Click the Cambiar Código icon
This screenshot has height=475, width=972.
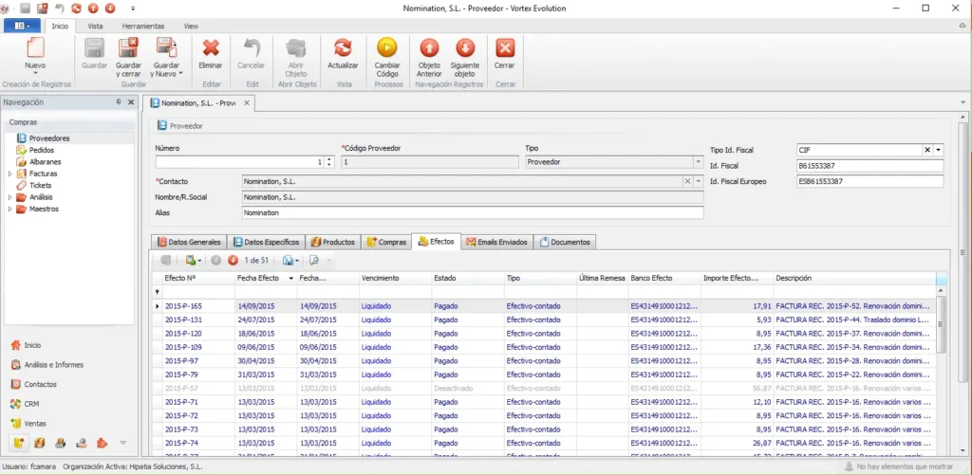pos(387,48)
